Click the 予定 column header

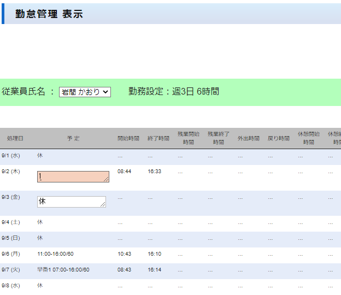[x=73, y=138]
